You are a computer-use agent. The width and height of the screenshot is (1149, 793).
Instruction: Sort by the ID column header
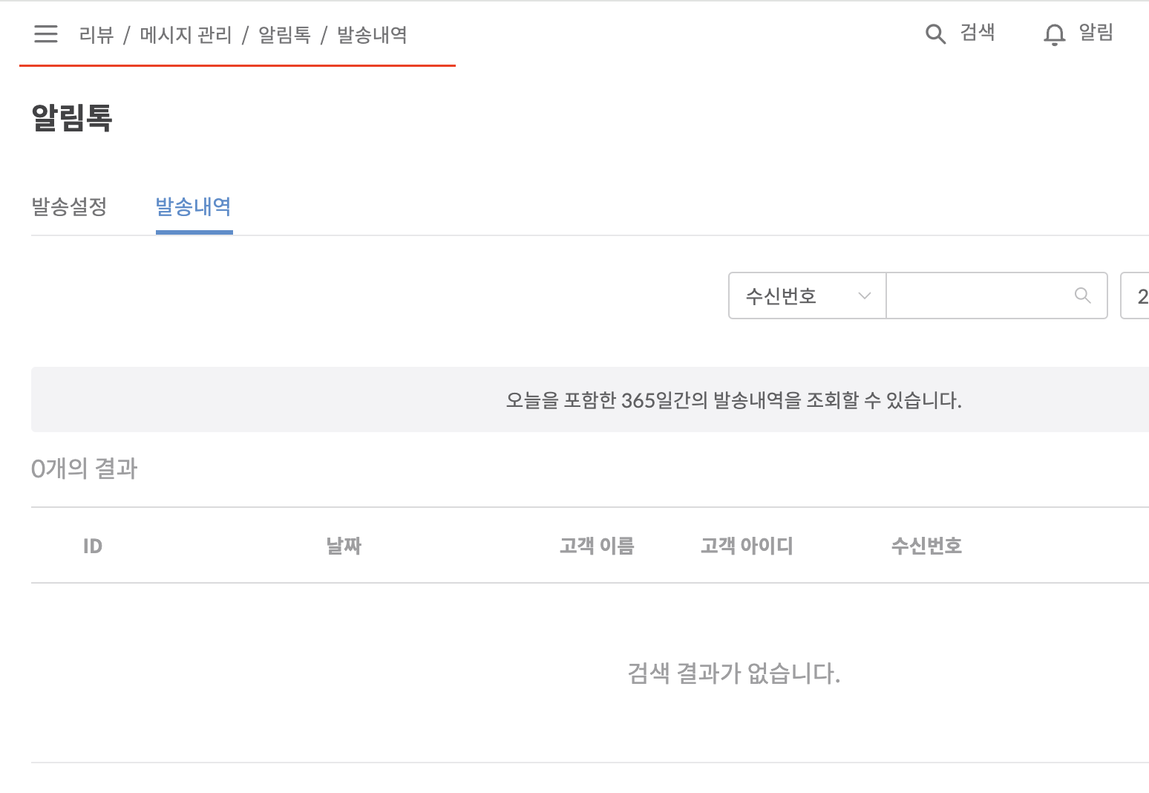point(93,546)
